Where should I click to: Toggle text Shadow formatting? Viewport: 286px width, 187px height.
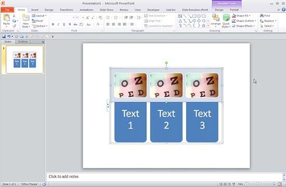pos(70,24)
